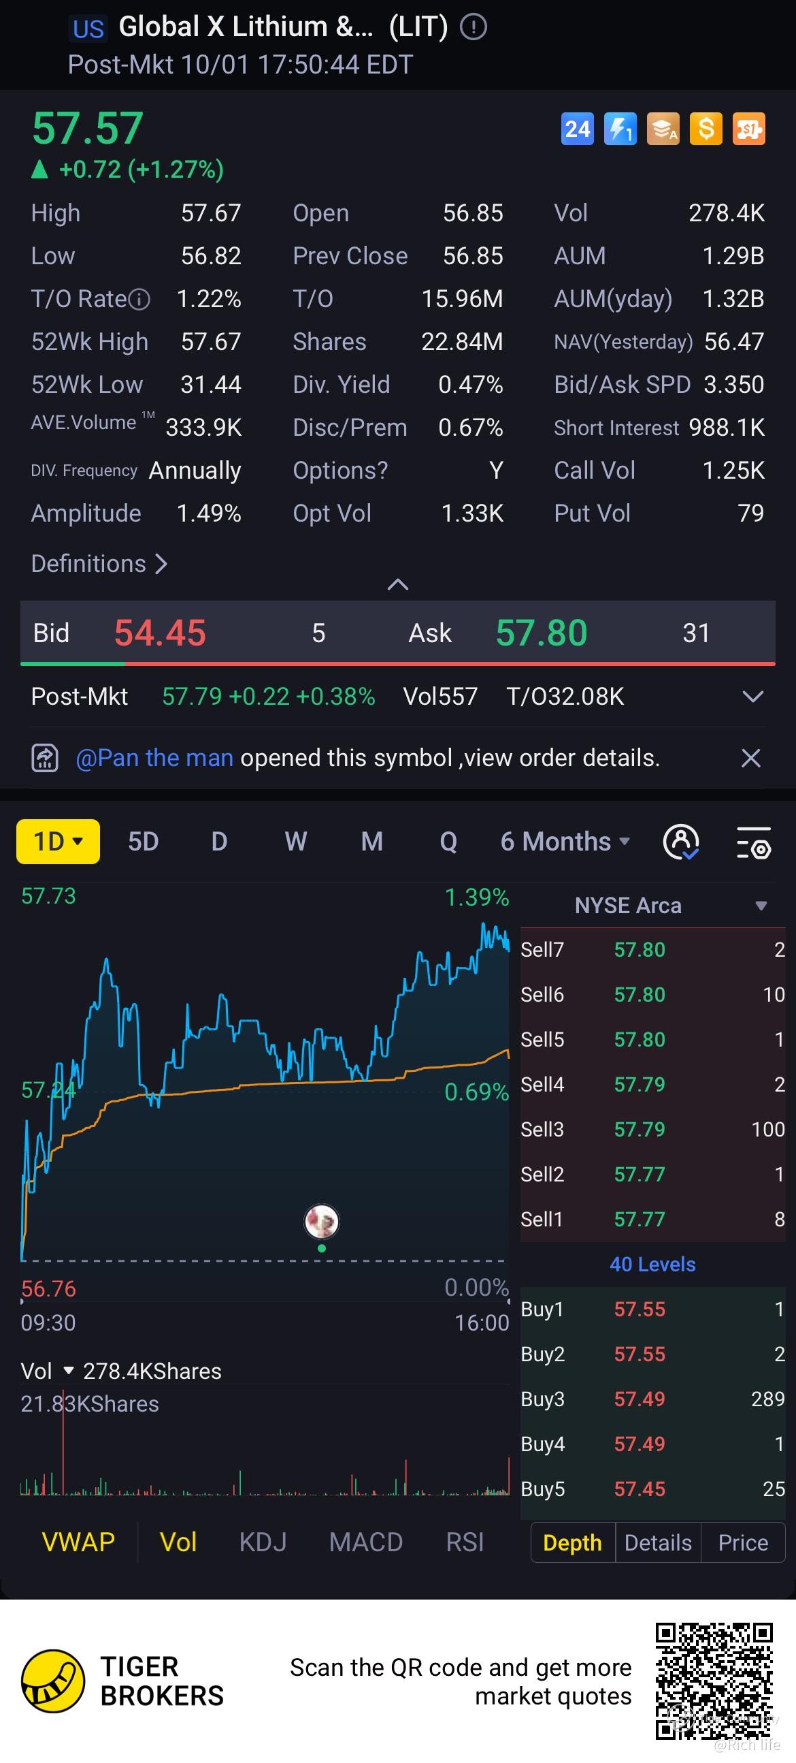Open the profile chart overlay icon
Viewport: 796px width, 1763px height.
(681, 842)
